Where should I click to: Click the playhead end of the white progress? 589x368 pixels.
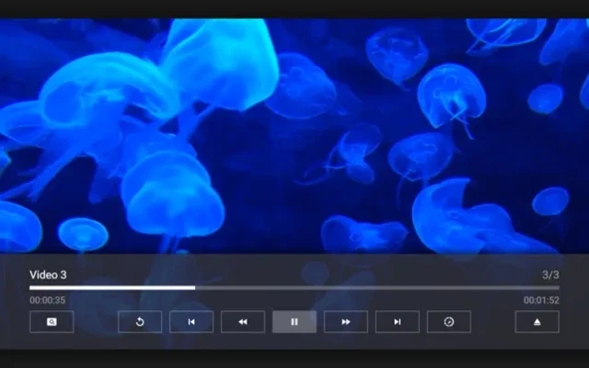194,288
